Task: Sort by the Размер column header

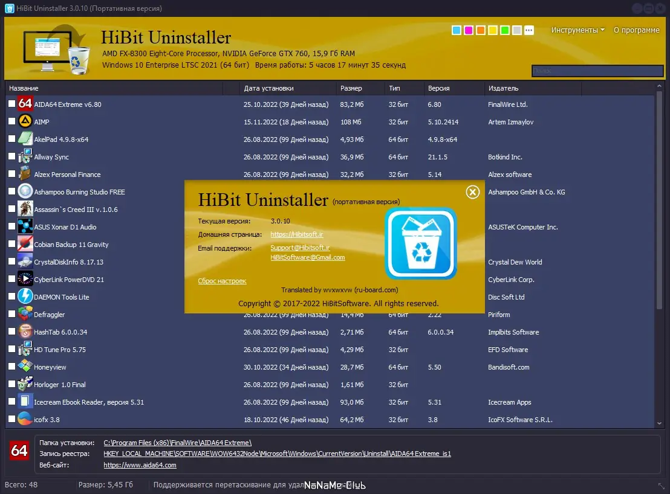Action: 360,88
